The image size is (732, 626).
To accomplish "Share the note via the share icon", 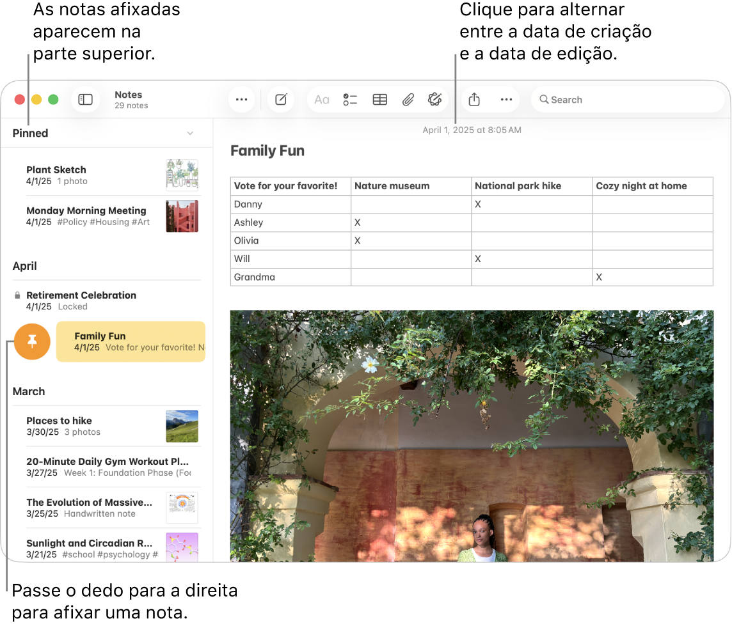I will [x=473, y=99].
